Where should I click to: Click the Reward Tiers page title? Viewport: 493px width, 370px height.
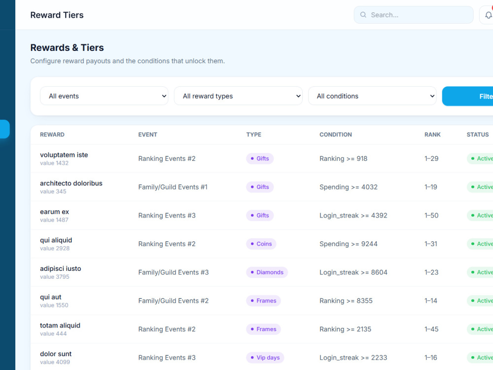coord(57,15)
